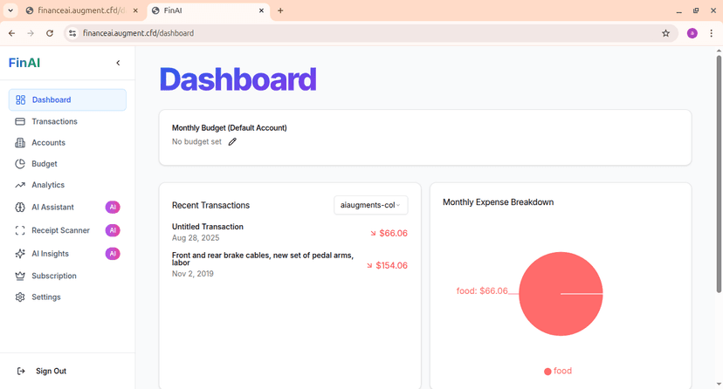This screenshot has height=389, width=723.
Task: Click the Receipt Scanner frame icon
Action: (21, 230)
